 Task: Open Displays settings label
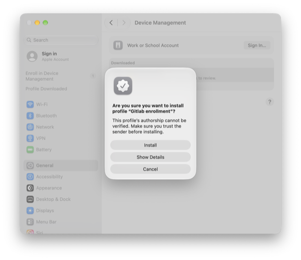(x=45, y=211)
